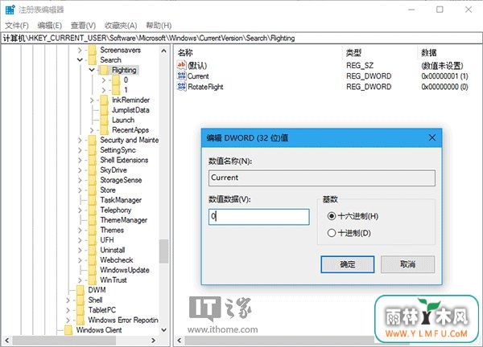Click the Screensavers folder icon

coord(93,50)
